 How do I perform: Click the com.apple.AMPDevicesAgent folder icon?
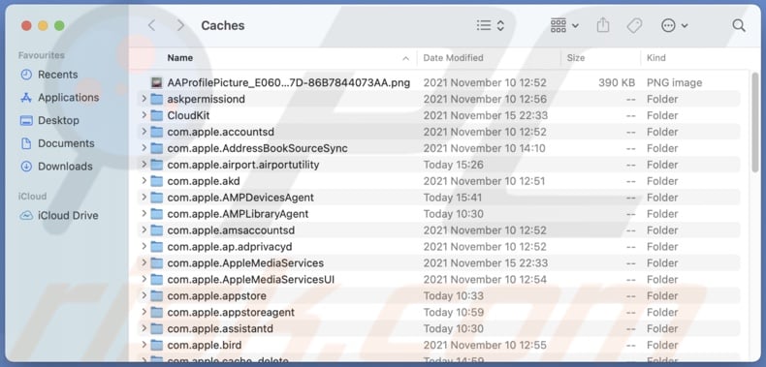click(x=156, y=198)
